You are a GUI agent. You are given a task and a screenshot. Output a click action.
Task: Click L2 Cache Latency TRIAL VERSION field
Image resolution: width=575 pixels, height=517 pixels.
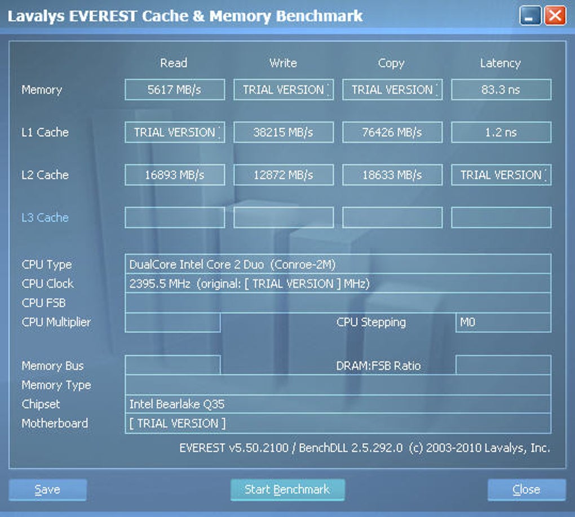point(501,175)
